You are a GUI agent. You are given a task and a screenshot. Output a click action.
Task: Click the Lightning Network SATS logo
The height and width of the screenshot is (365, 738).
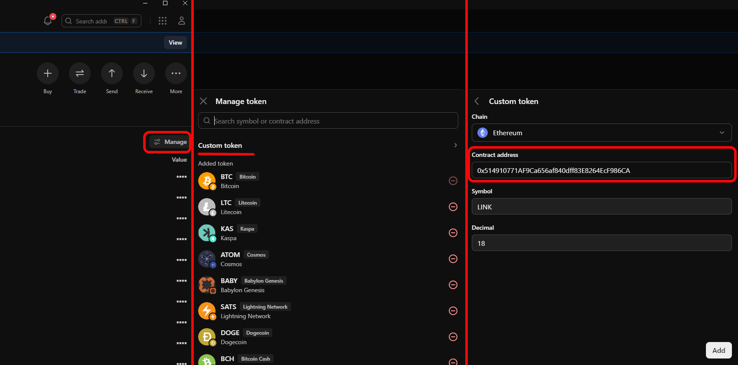coord(207,311)
